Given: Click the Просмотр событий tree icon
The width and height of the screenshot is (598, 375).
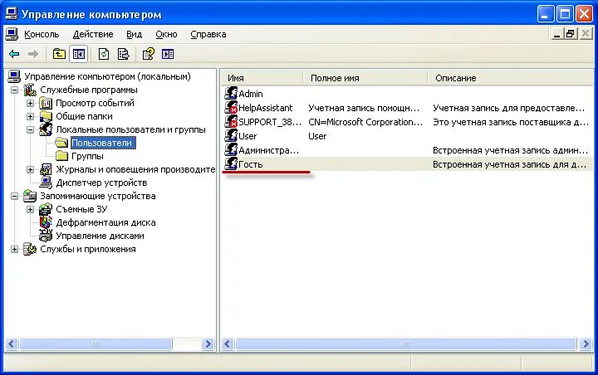Looking at the screenshot, I should [x=46, y=103].
